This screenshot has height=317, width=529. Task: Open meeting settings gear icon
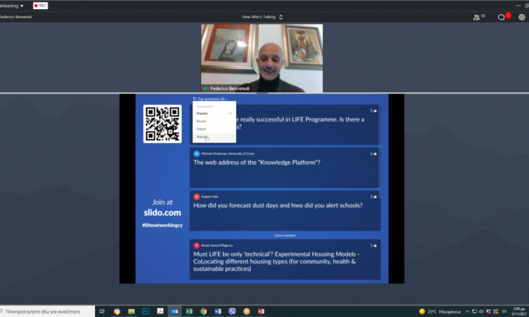(x=522, y=17)
